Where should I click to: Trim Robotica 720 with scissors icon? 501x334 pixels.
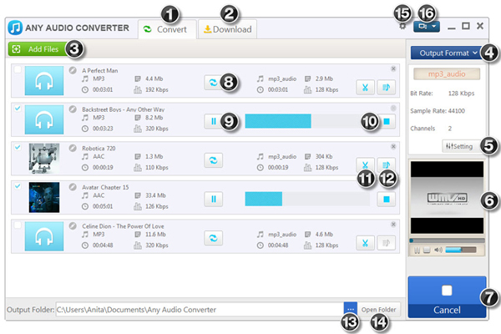pos(365,165)
